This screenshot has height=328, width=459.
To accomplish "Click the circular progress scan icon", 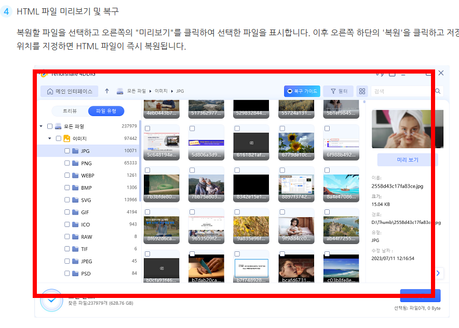I will pos(51,300).
